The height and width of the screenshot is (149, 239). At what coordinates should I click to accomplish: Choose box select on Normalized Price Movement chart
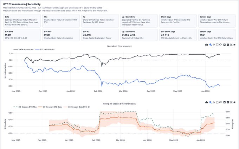217,45
